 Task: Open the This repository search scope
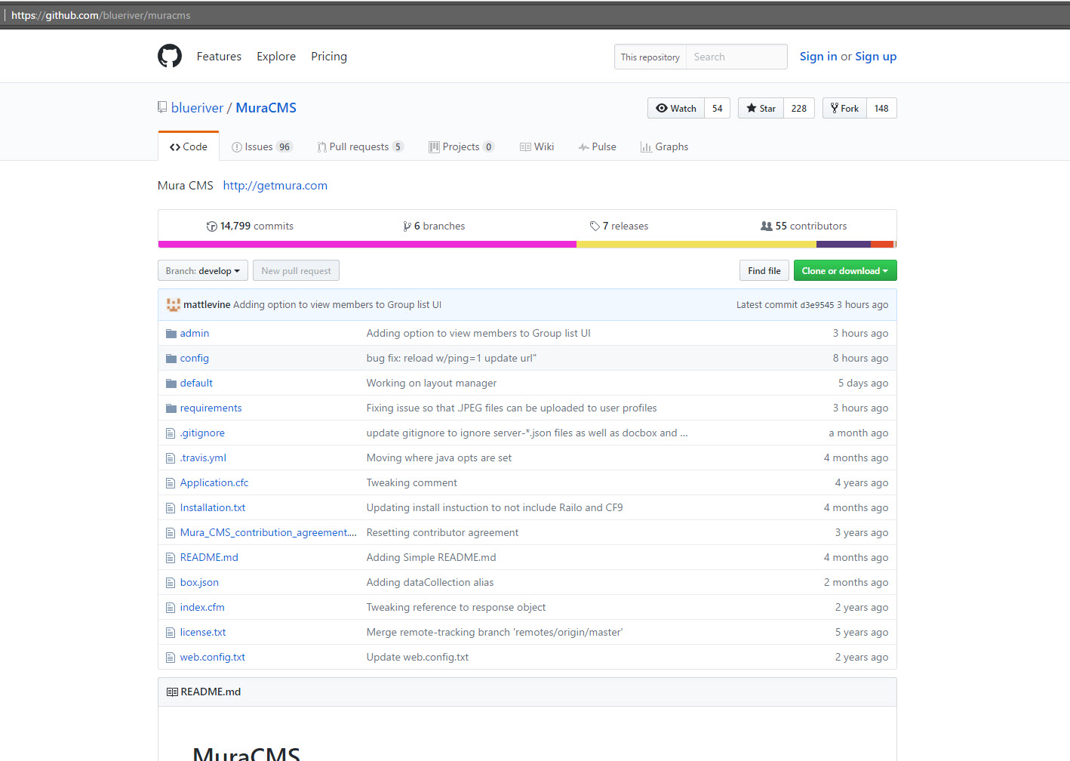pyautogui.click(x=650, y=57)
